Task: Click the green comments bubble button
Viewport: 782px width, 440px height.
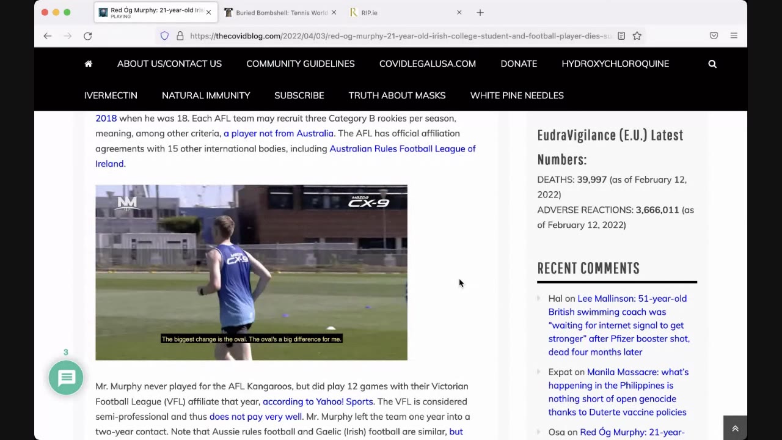Action: (x=66, y=378)
